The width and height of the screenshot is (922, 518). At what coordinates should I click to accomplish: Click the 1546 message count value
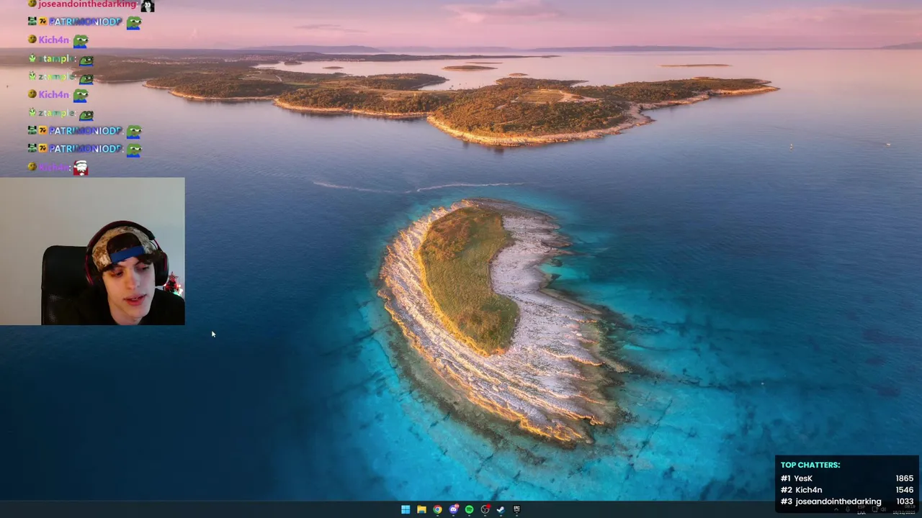tap(905, 490)
